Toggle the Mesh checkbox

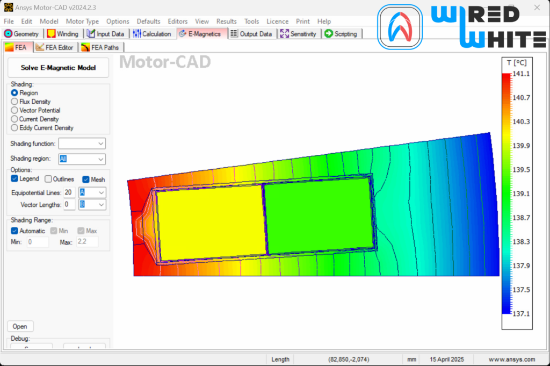(x=86, y=180)
